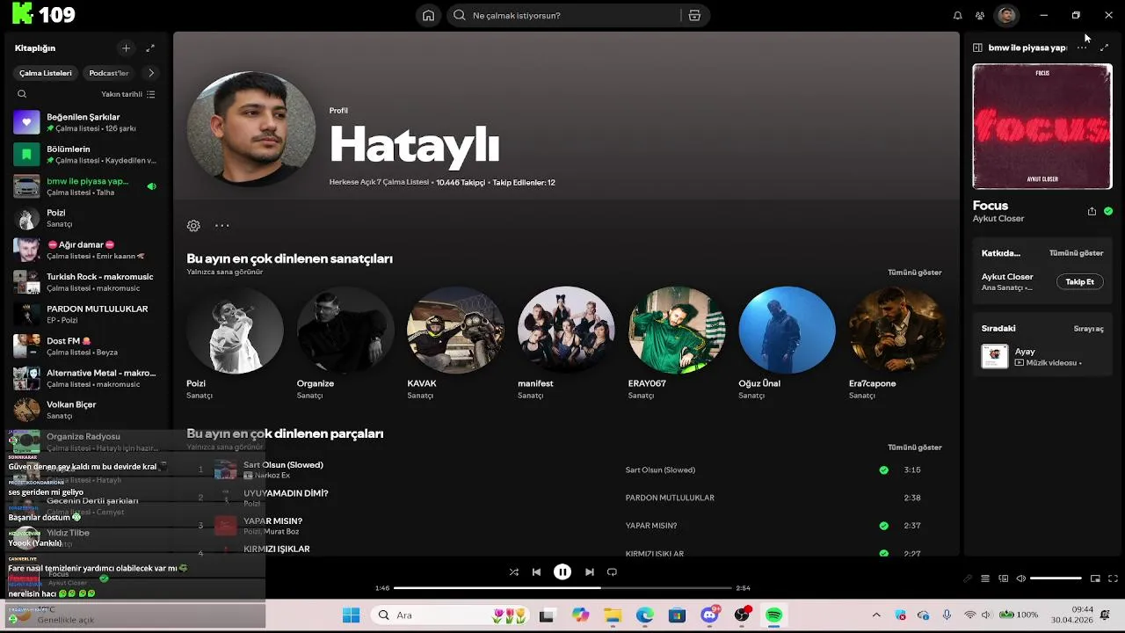
Task: Open '10.446 Takipçi' followers link
Action: click(x=461, y=183)
